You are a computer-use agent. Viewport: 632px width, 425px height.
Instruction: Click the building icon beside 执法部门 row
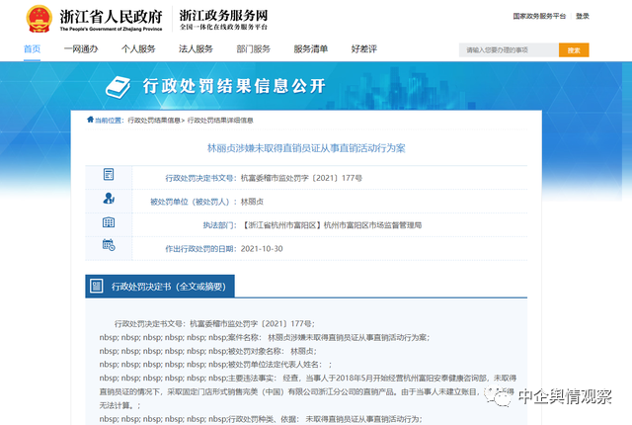pos(109,222)
